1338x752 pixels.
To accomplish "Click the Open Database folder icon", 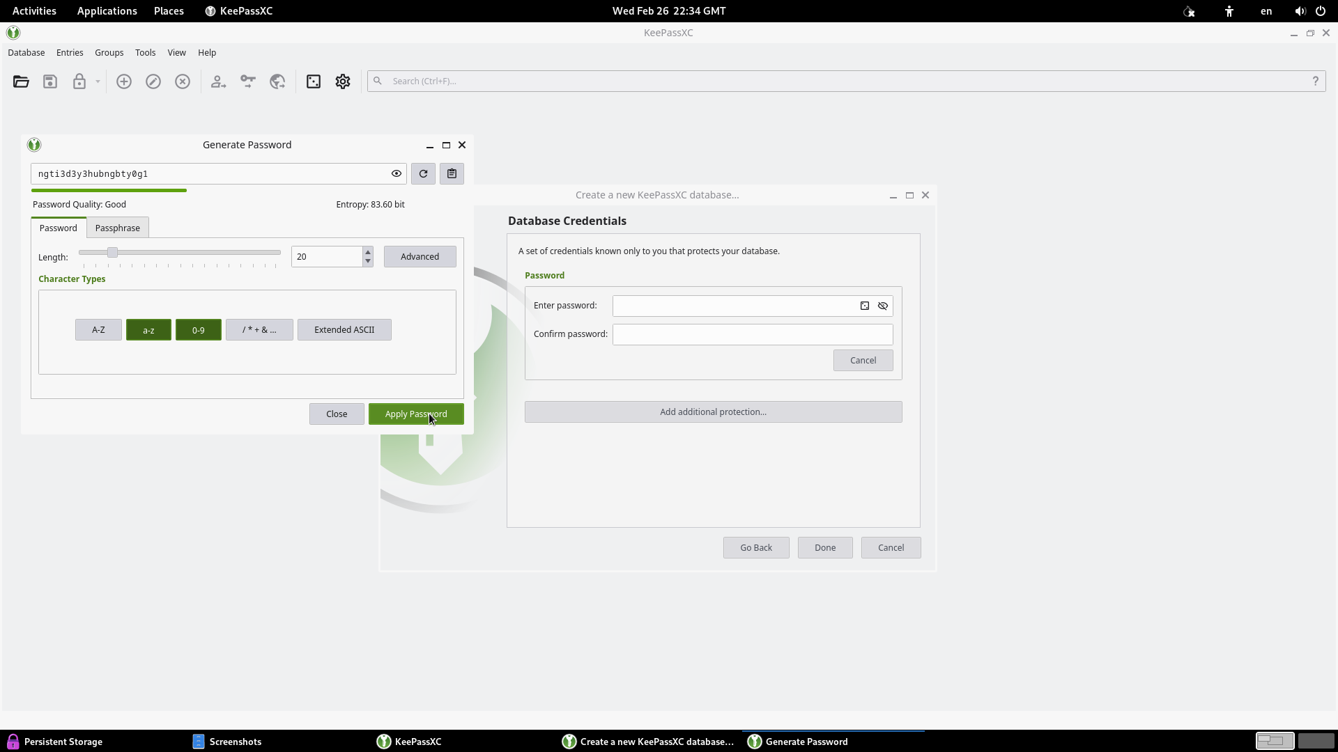I will click(21, 81).
